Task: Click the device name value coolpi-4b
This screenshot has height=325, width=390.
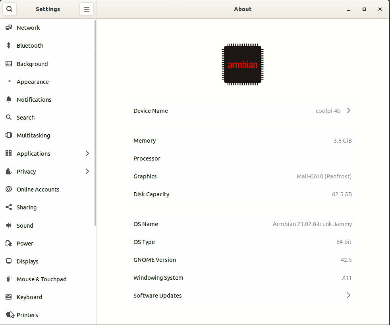Action: point(328,111)
